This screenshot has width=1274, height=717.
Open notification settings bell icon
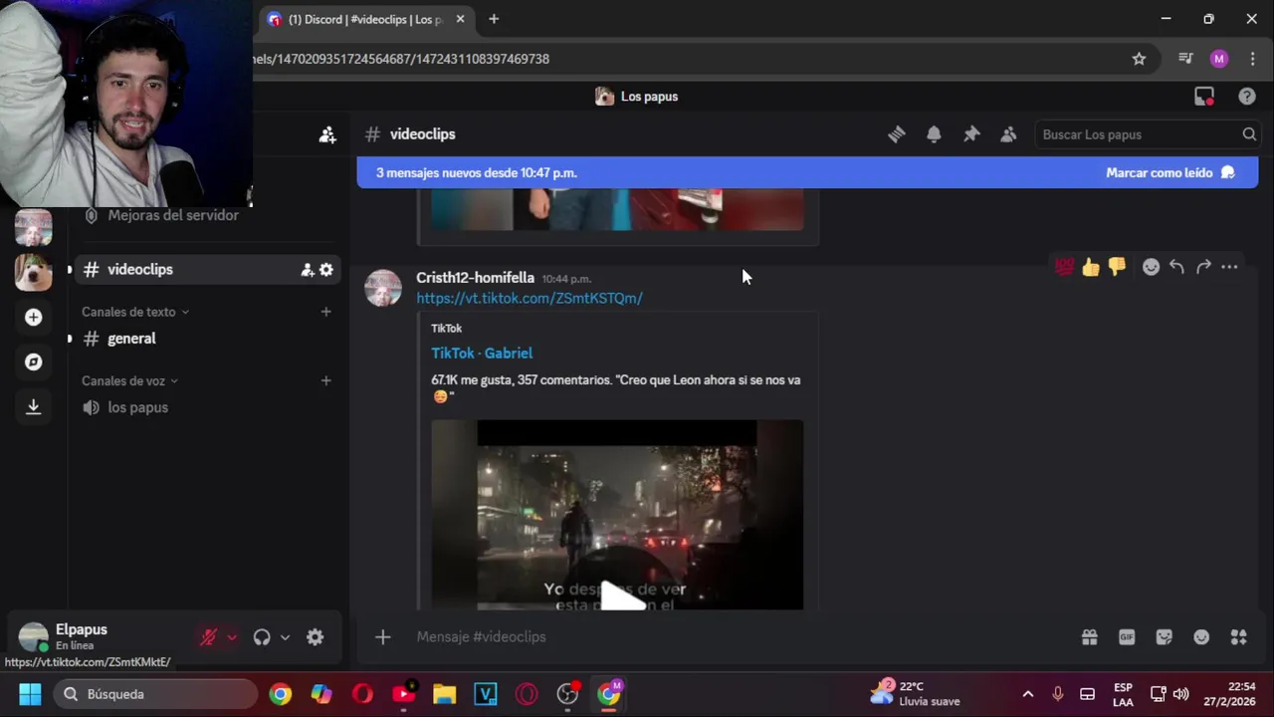point(934,134)
